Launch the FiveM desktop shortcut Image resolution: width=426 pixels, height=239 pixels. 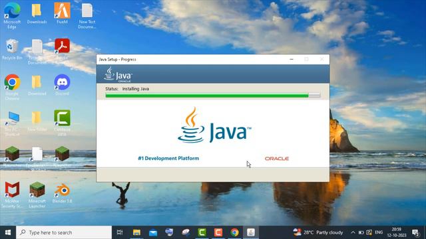pyautogui.click(x=62, y=13)
